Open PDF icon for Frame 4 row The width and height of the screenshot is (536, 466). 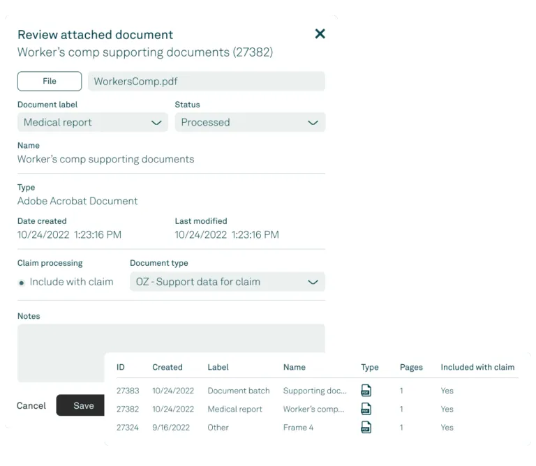point(366,428)
